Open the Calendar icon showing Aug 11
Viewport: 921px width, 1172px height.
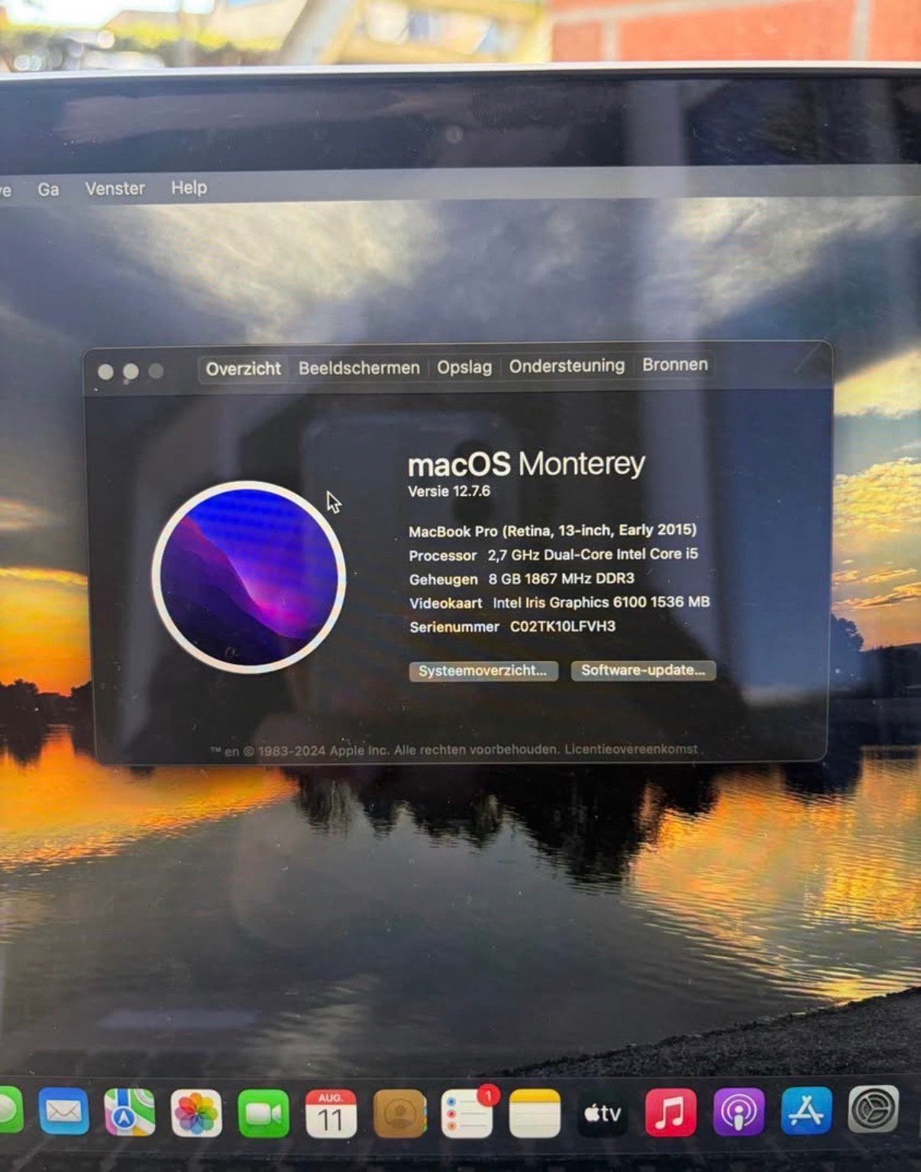(331, 1114)
